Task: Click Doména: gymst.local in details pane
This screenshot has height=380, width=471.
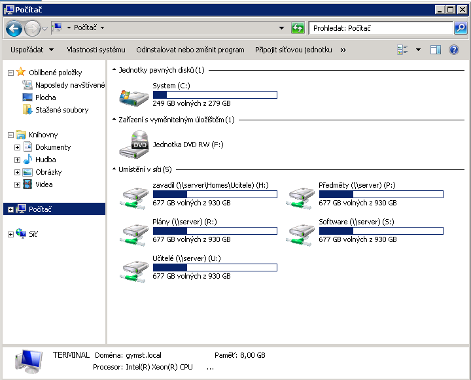Action: (128, 355)
